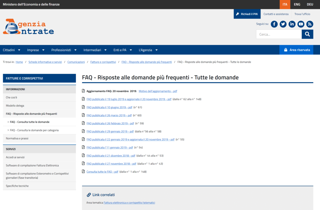
Task: Click PDF icon next to 19 luglio 2019 FAQ
Action: [83, 99]
